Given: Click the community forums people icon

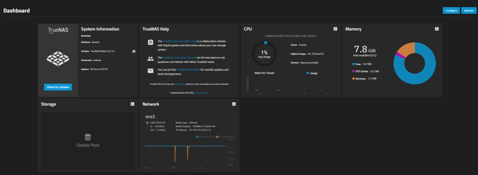Looking at the screenshot, I should (150, 59).
